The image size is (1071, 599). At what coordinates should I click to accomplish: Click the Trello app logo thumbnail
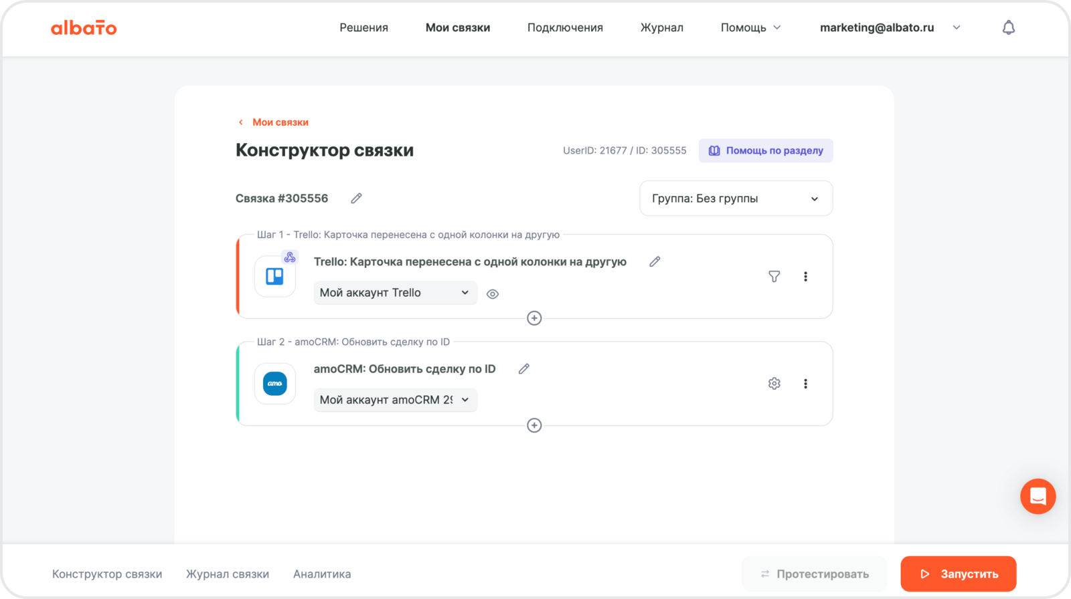275,277
